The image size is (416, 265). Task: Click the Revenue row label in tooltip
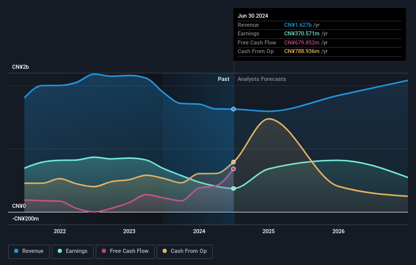point(248,25)
